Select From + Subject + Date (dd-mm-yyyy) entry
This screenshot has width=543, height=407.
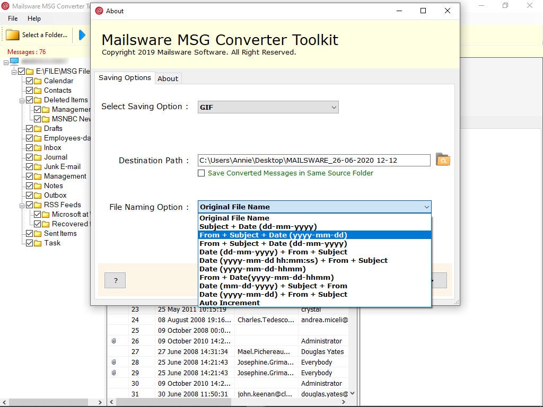(315, 244)
